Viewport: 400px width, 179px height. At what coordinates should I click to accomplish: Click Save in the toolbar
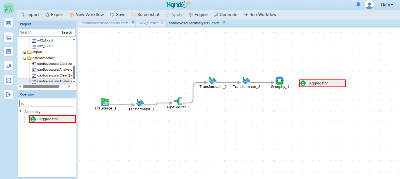[x=118, y=15]
